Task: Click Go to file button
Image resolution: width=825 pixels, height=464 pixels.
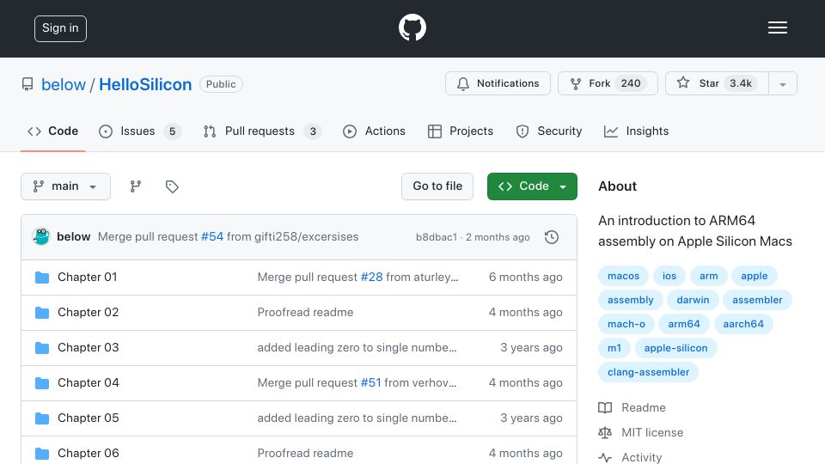Action: coord(437,186)
